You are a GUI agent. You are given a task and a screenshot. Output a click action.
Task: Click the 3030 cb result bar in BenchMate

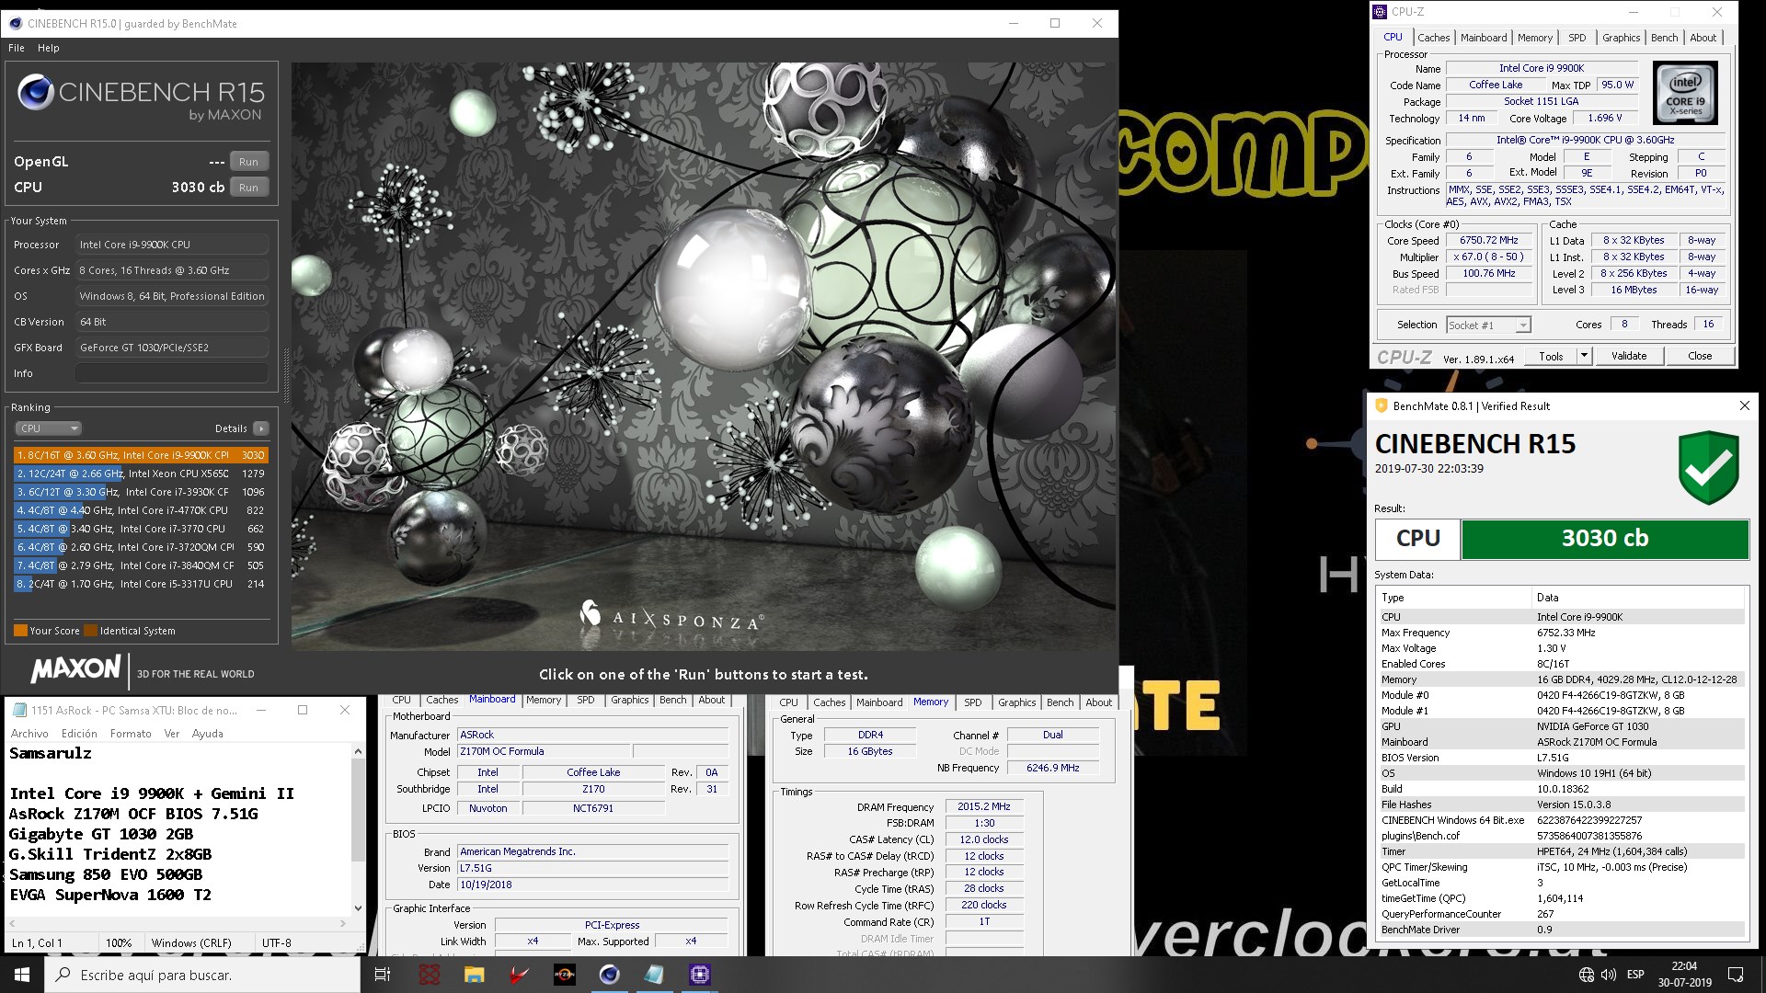(1604, 539)
